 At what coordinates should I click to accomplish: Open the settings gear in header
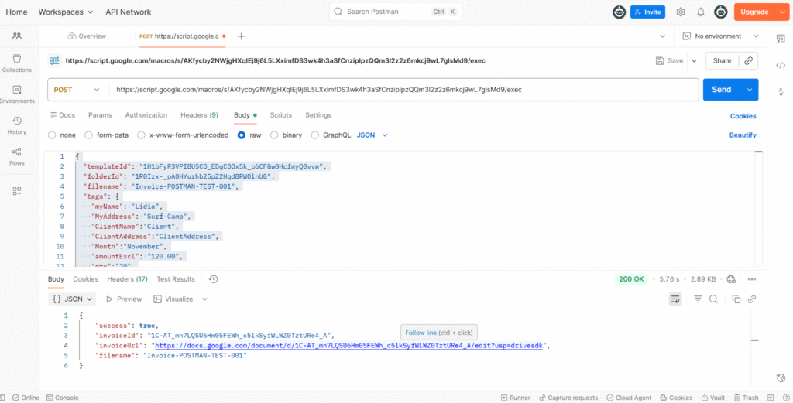pos(681,12)
